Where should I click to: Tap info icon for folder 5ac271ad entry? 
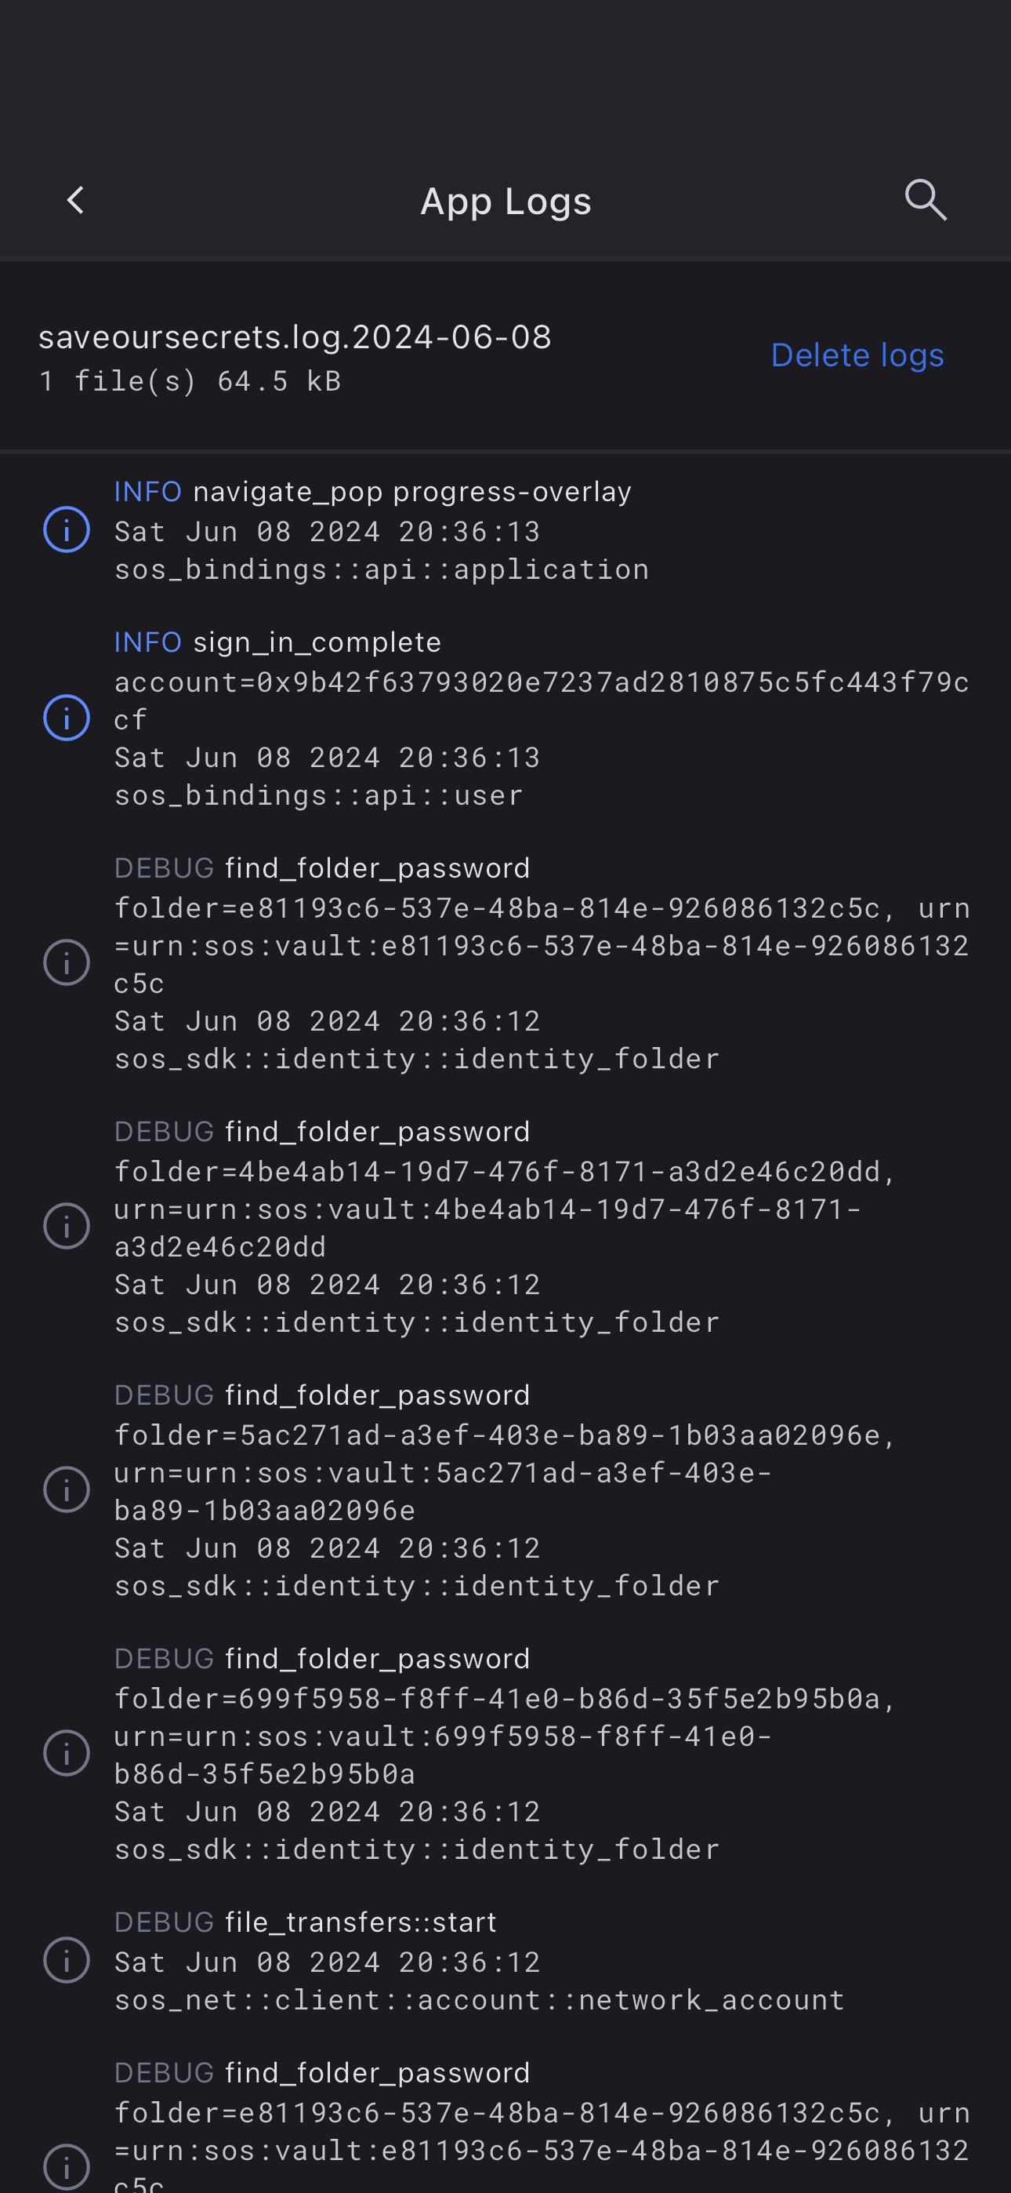(67, 1489)
